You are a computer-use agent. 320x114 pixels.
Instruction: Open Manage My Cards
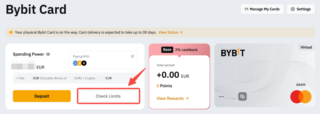pyautogui.click(x=262, y=9)
